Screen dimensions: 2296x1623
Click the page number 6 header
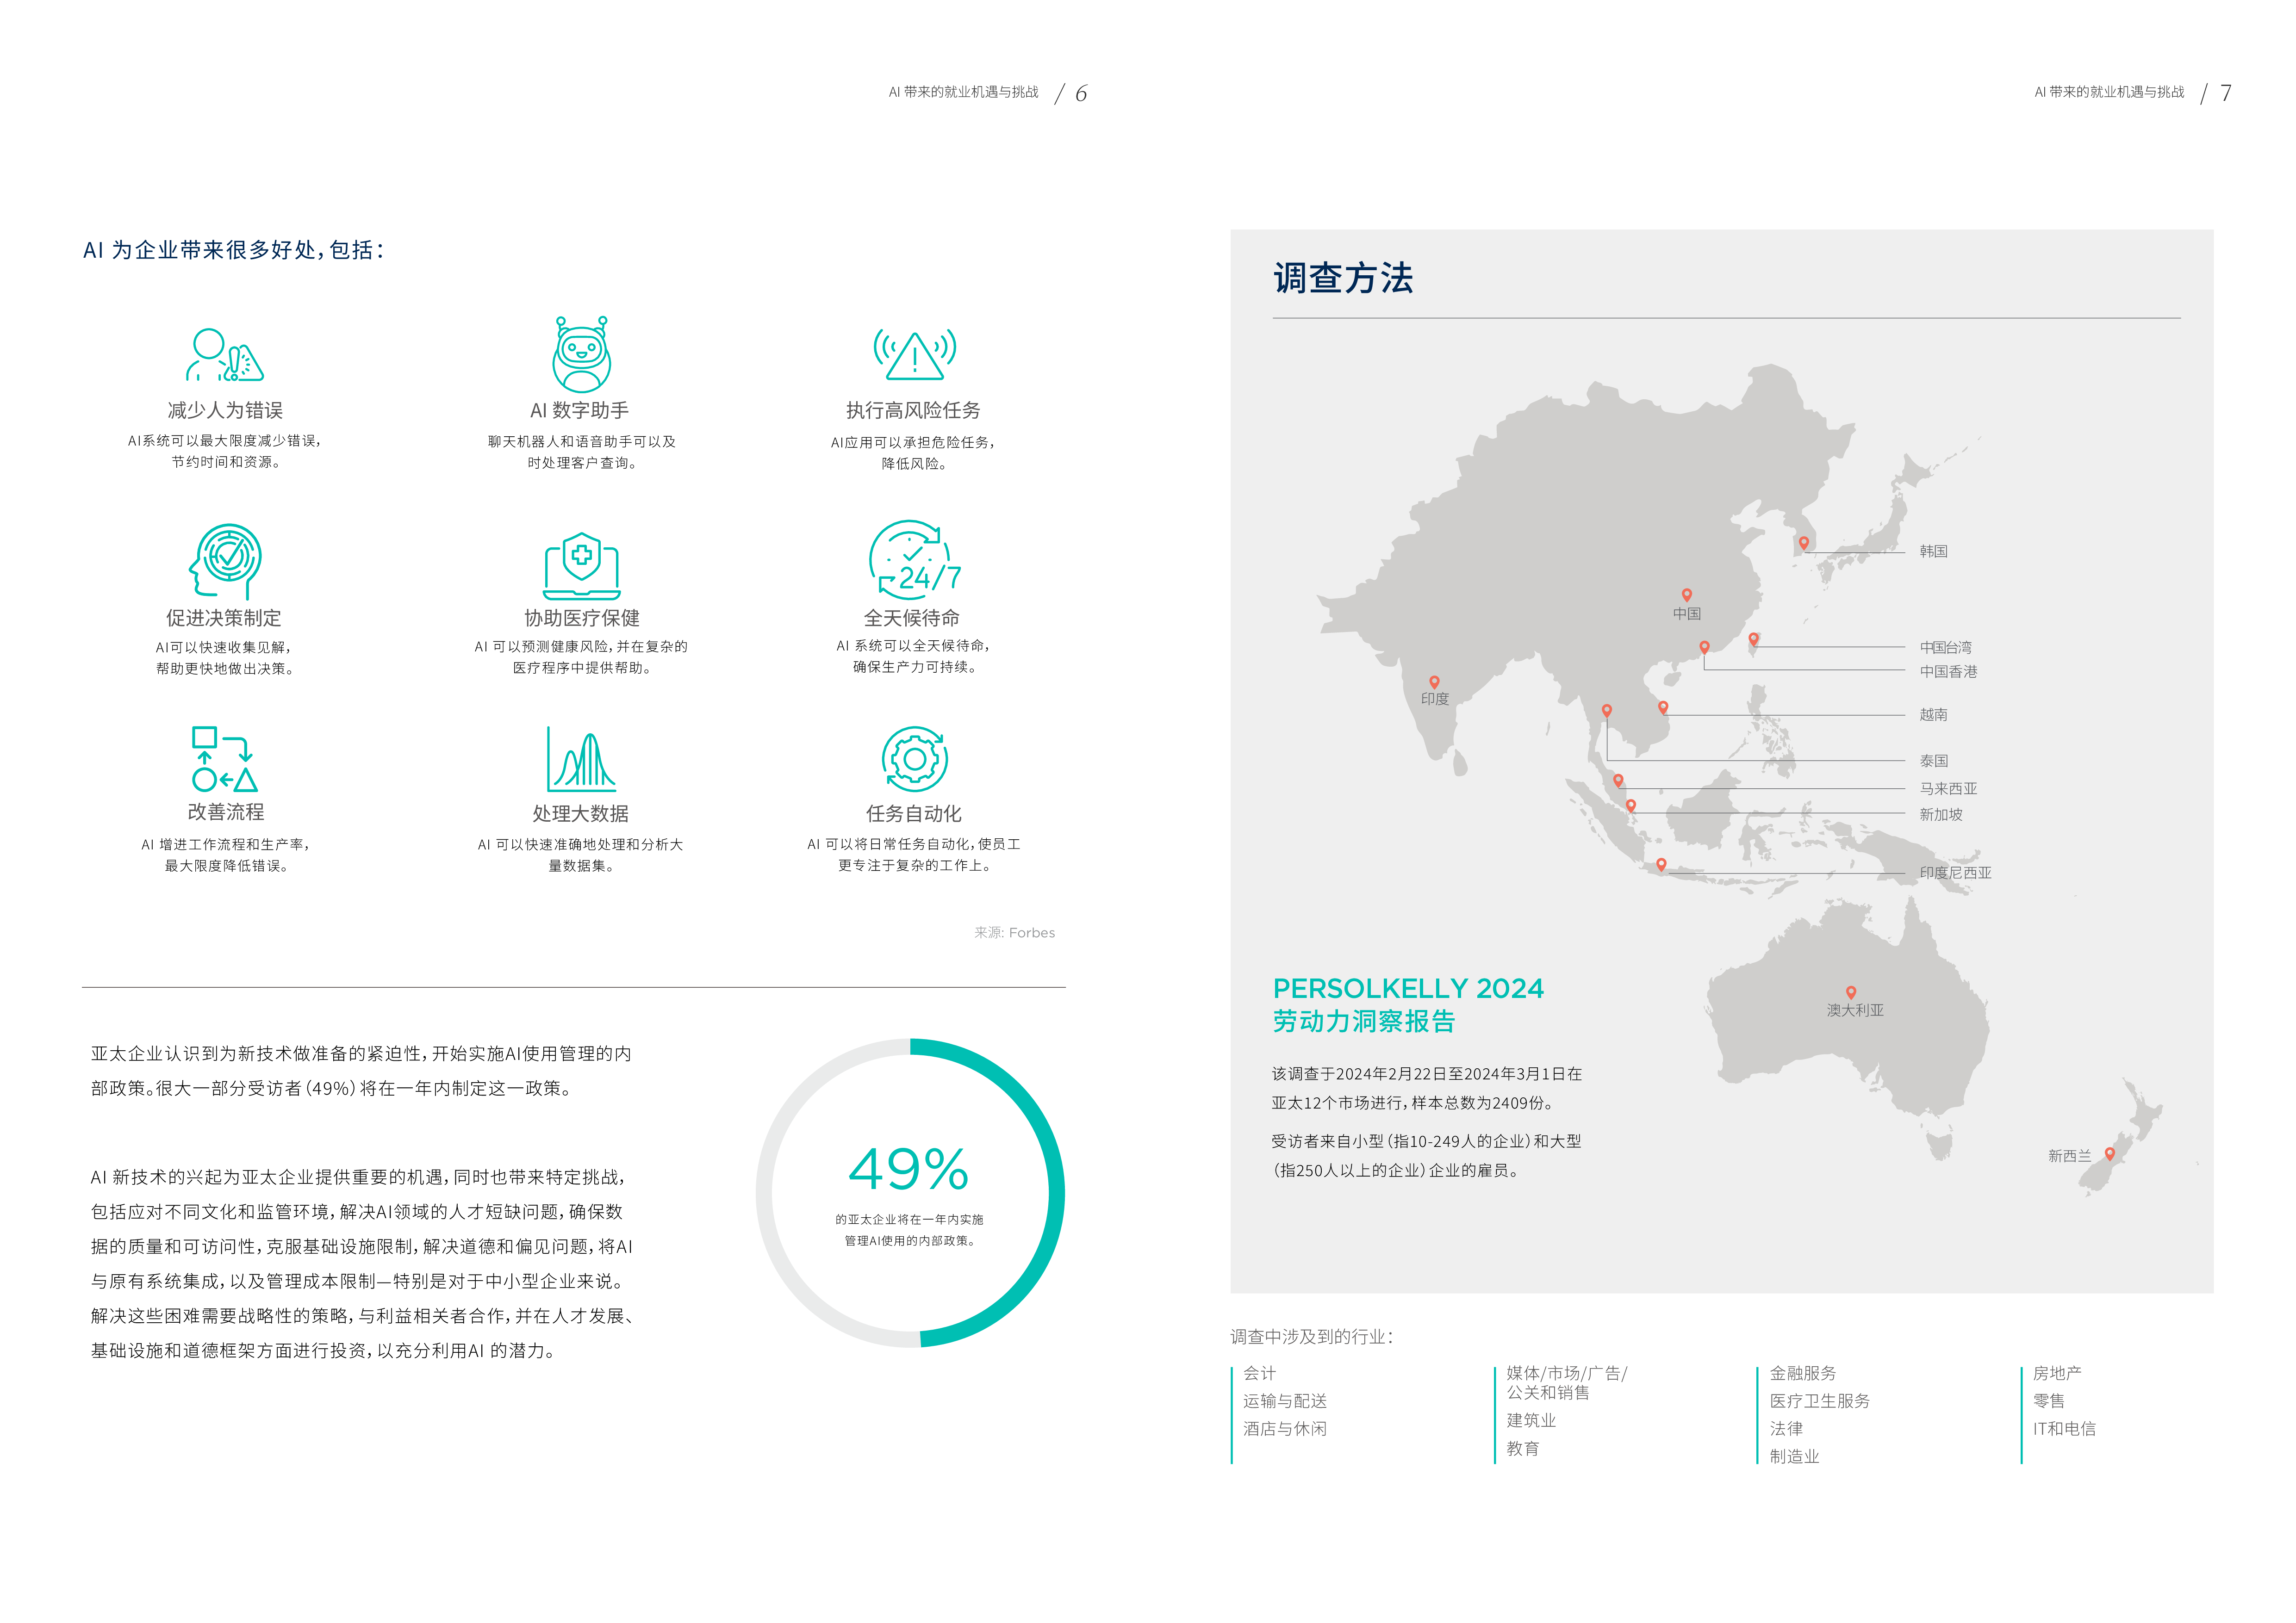pyautogui.click(x=1081, y=93)
